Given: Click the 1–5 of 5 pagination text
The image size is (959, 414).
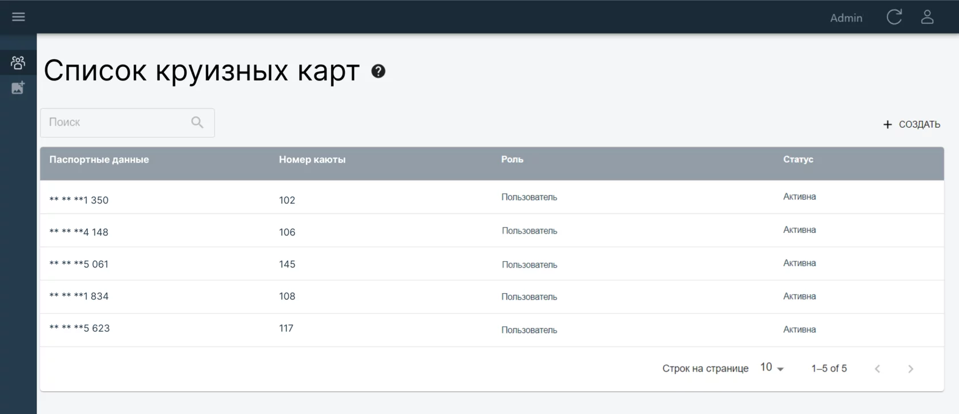Looking at the screenshot, I should coord(829,368).
